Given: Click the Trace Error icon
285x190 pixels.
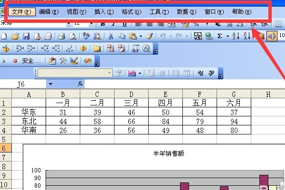Looking at the screenshot, I should tap(83, 48).
